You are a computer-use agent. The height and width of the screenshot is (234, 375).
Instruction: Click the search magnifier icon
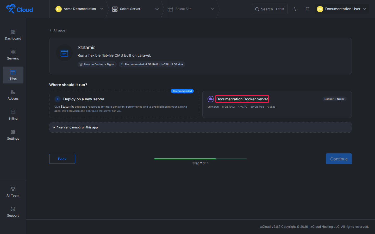coord(257,9)
